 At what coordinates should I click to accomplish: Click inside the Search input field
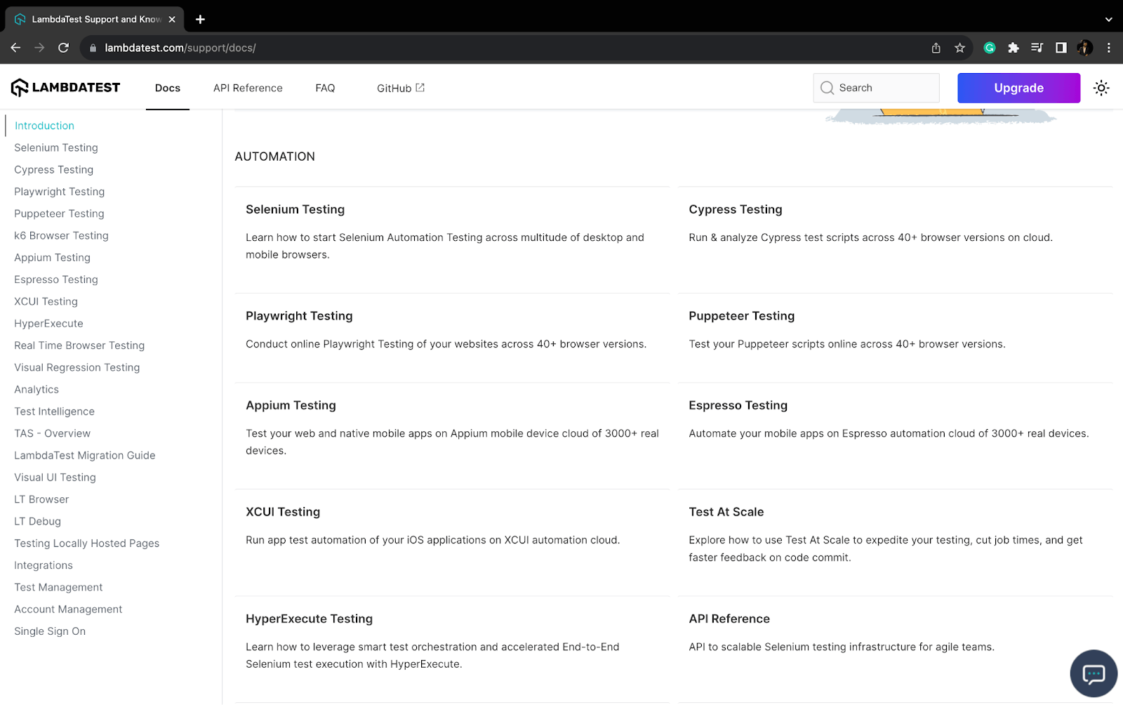tap(877, 88)
